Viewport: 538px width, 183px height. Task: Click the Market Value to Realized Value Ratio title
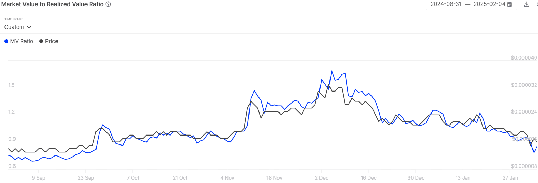(x=52, y=4)
